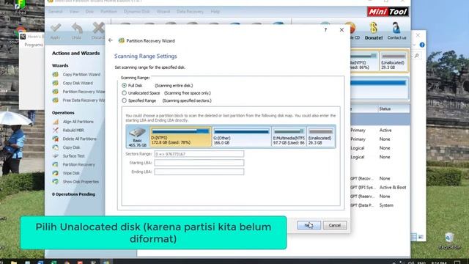Open the General menu
This screenshot has height=264, width=469.
point(56,12)
